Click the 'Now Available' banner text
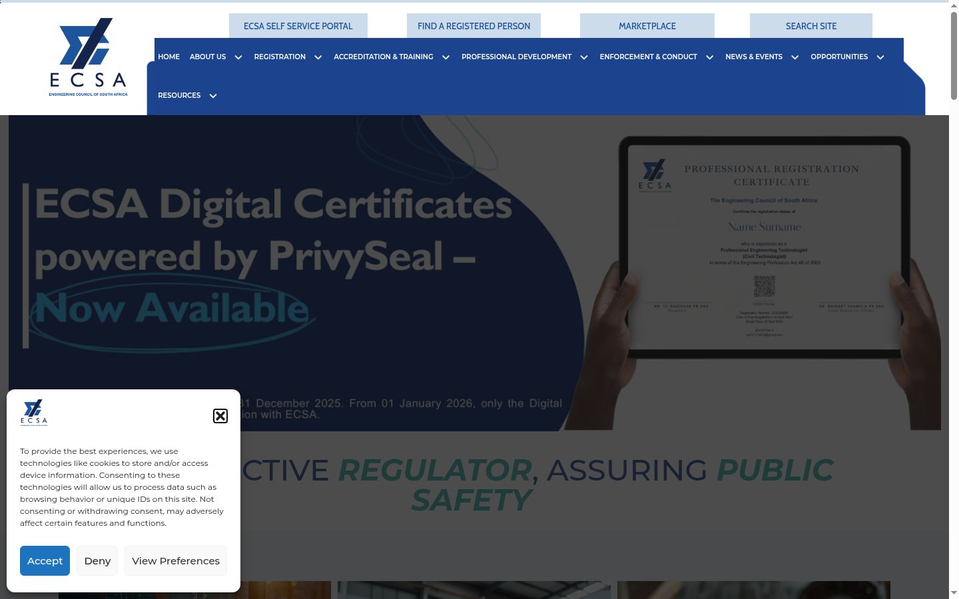This screenshot has height=599, width=959. pyautogui.click(x=171, y=308)
